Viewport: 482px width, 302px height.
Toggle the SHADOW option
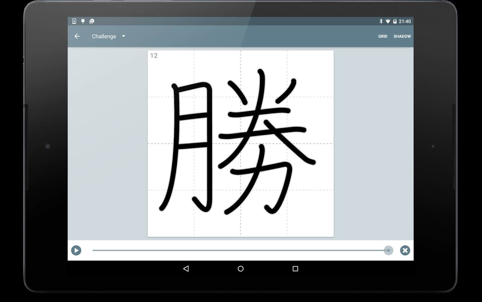(402, 36)
